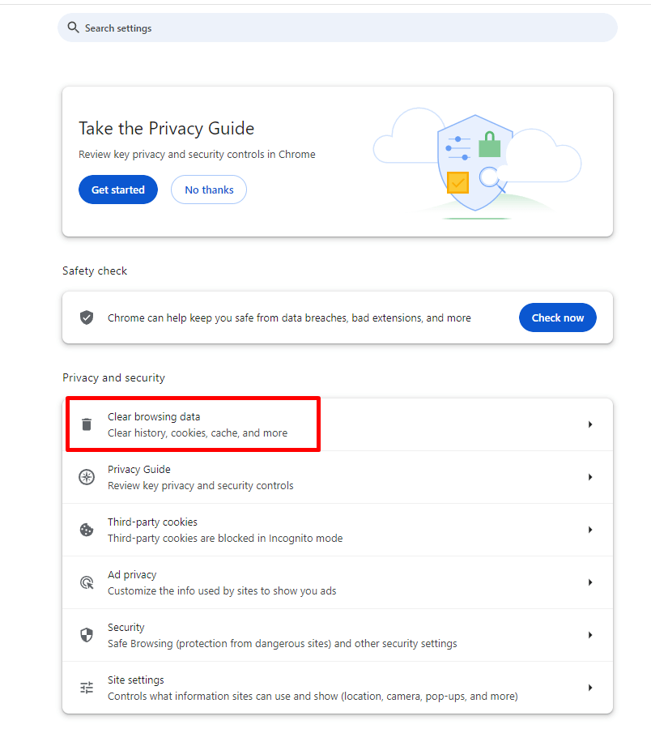Click the Third-party cookies cookie icon
The height and width of the screenshot is (733, 651).
[x=87, y=530]
